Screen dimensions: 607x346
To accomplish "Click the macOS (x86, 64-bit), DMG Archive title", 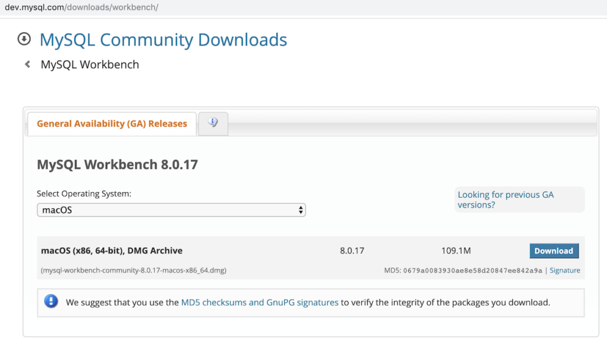I will 111,251.
